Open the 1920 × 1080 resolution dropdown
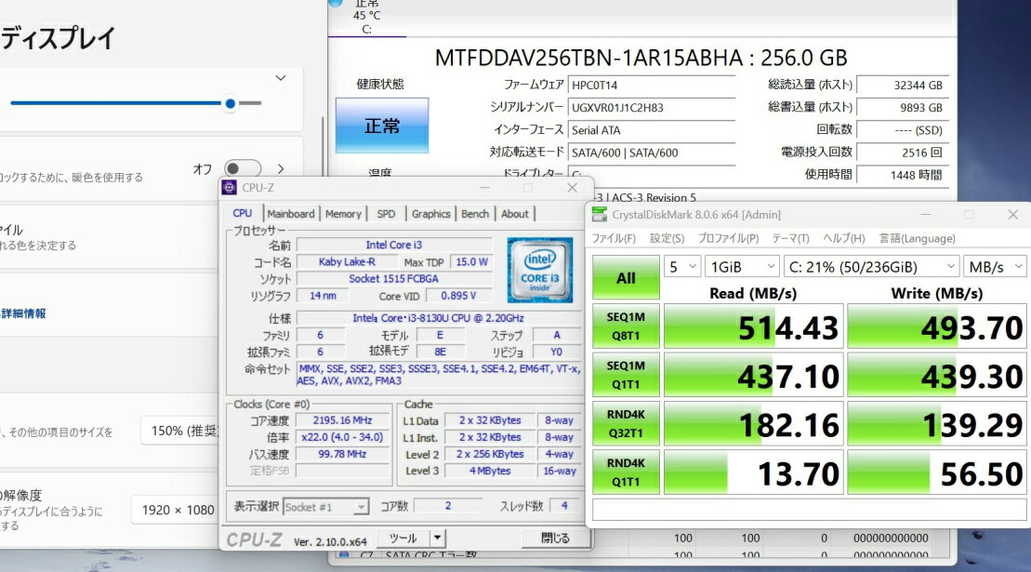 pyautogui.click(x=177, y=510)
